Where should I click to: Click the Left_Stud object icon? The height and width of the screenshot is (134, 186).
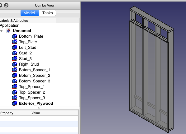click(15, 47)
